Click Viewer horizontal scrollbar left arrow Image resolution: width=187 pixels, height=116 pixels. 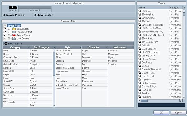coord(140,101)
